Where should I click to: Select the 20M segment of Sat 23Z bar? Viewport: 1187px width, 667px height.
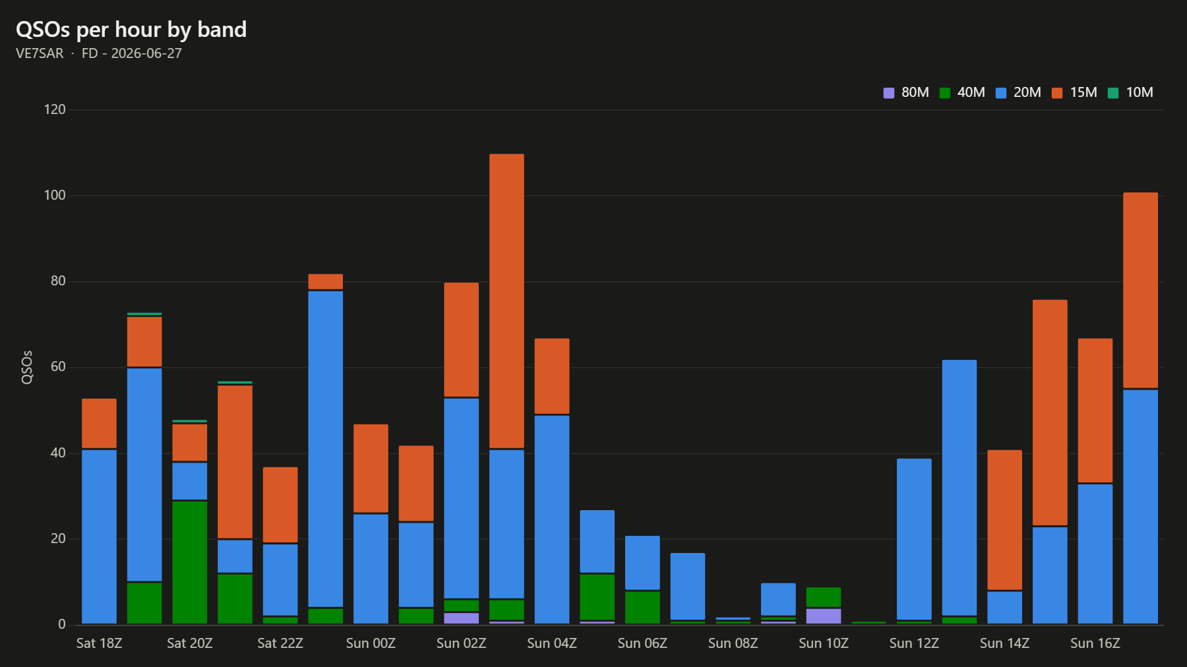pyautogui.click(x=326, y=449)
